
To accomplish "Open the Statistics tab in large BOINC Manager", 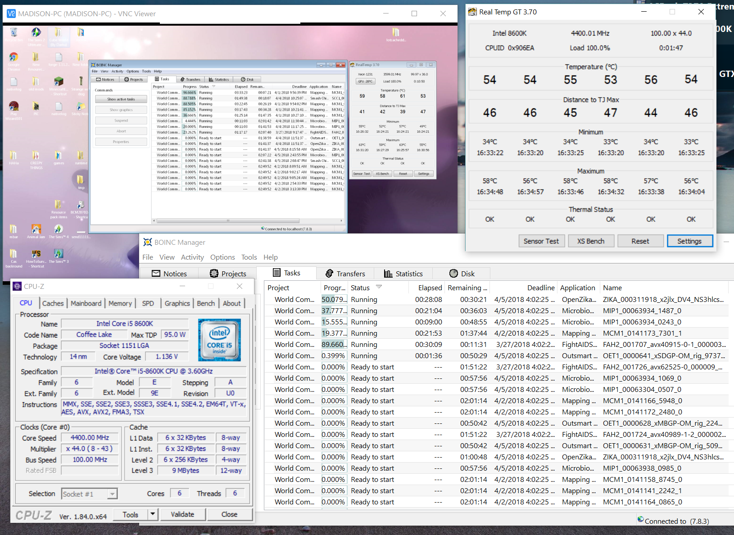I will point(403,274).
